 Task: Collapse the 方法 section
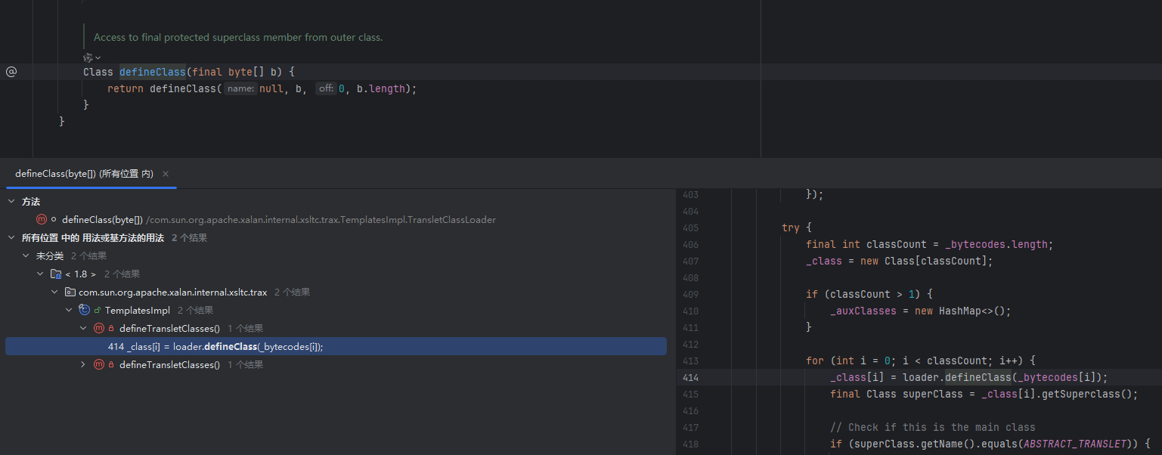[11, 202]
